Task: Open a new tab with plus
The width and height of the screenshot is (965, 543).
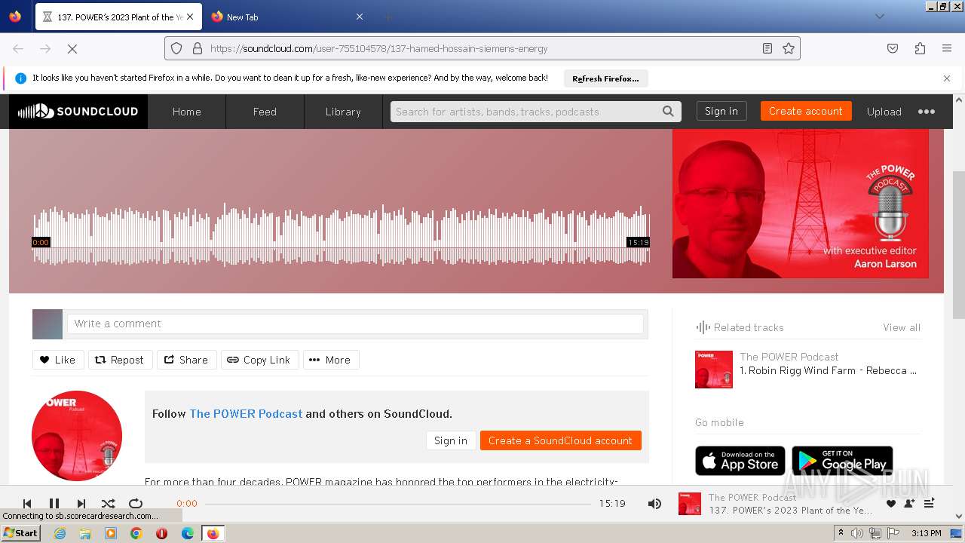Action: click(x=388, y=17)
